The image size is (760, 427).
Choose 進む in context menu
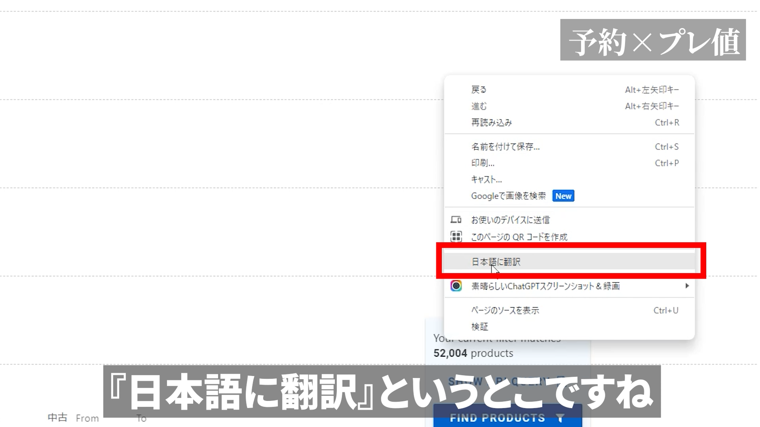(x=479, y=106)
